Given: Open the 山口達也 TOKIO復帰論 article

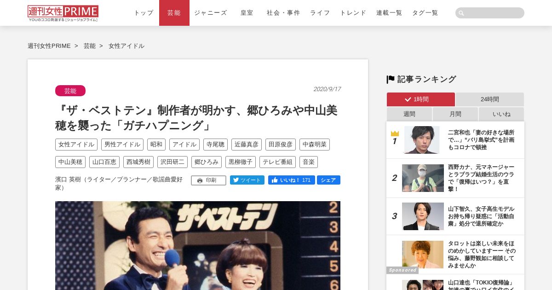Looking at the screenshot, I should [x=481, y=284].
